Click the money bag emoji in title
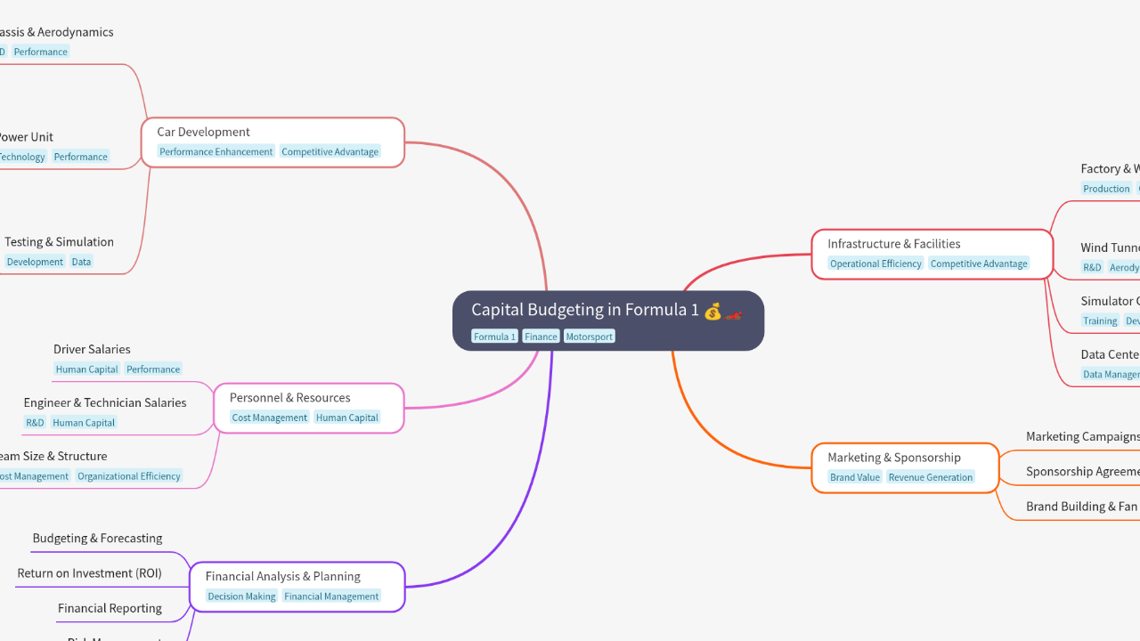The height and width of the screenshot is (641, 1140). click(712, 311)
